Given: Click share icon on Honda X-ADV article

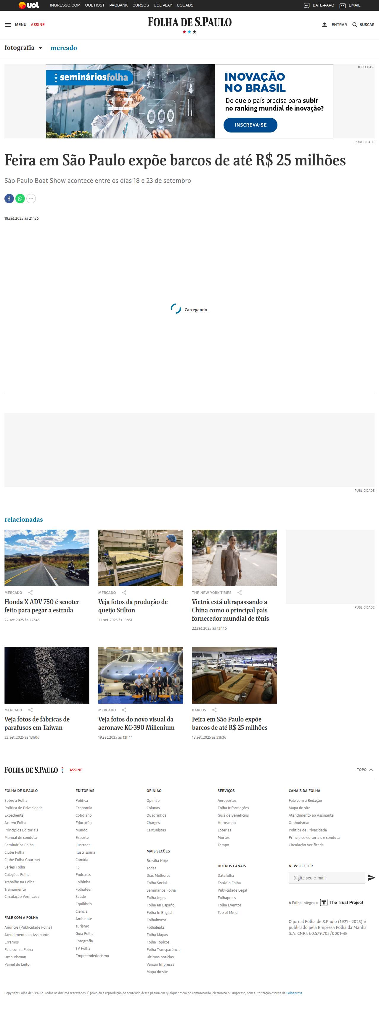Looking at the screenshot, I should coord(30,593).
